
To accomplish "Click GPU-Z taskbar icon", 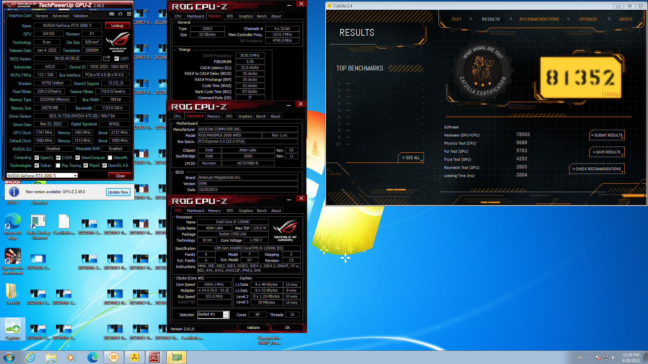I will tap(177, 357).
